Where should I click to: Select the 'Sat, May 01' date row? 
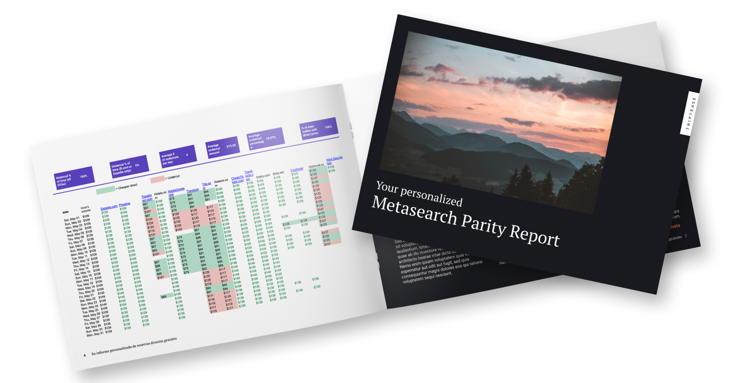(x=72, y=219)
